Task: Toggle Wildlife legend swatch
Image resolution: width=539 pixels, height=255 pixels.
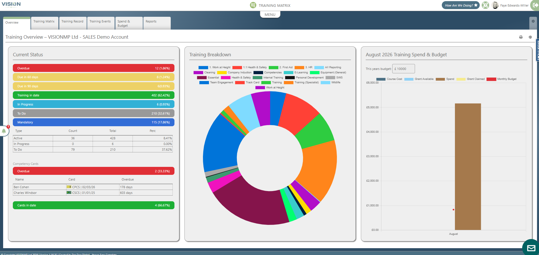Action: click(x=326, y=82)
